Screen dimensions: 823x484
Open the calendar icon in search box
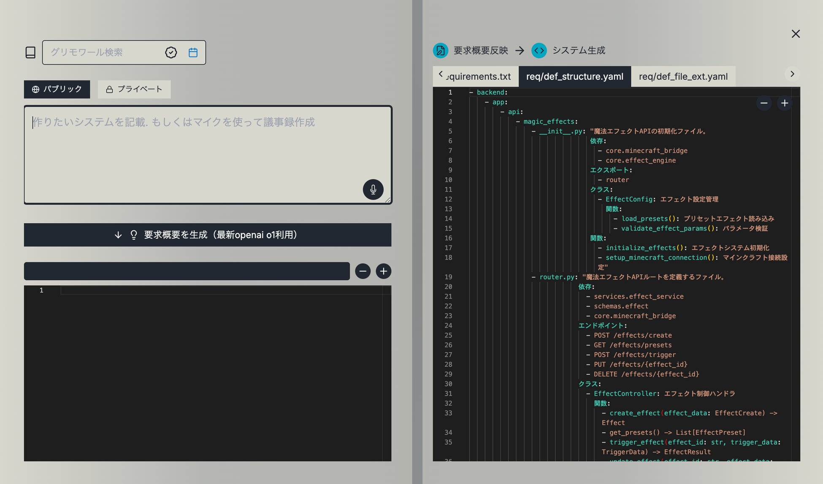[x=193, y=52]
